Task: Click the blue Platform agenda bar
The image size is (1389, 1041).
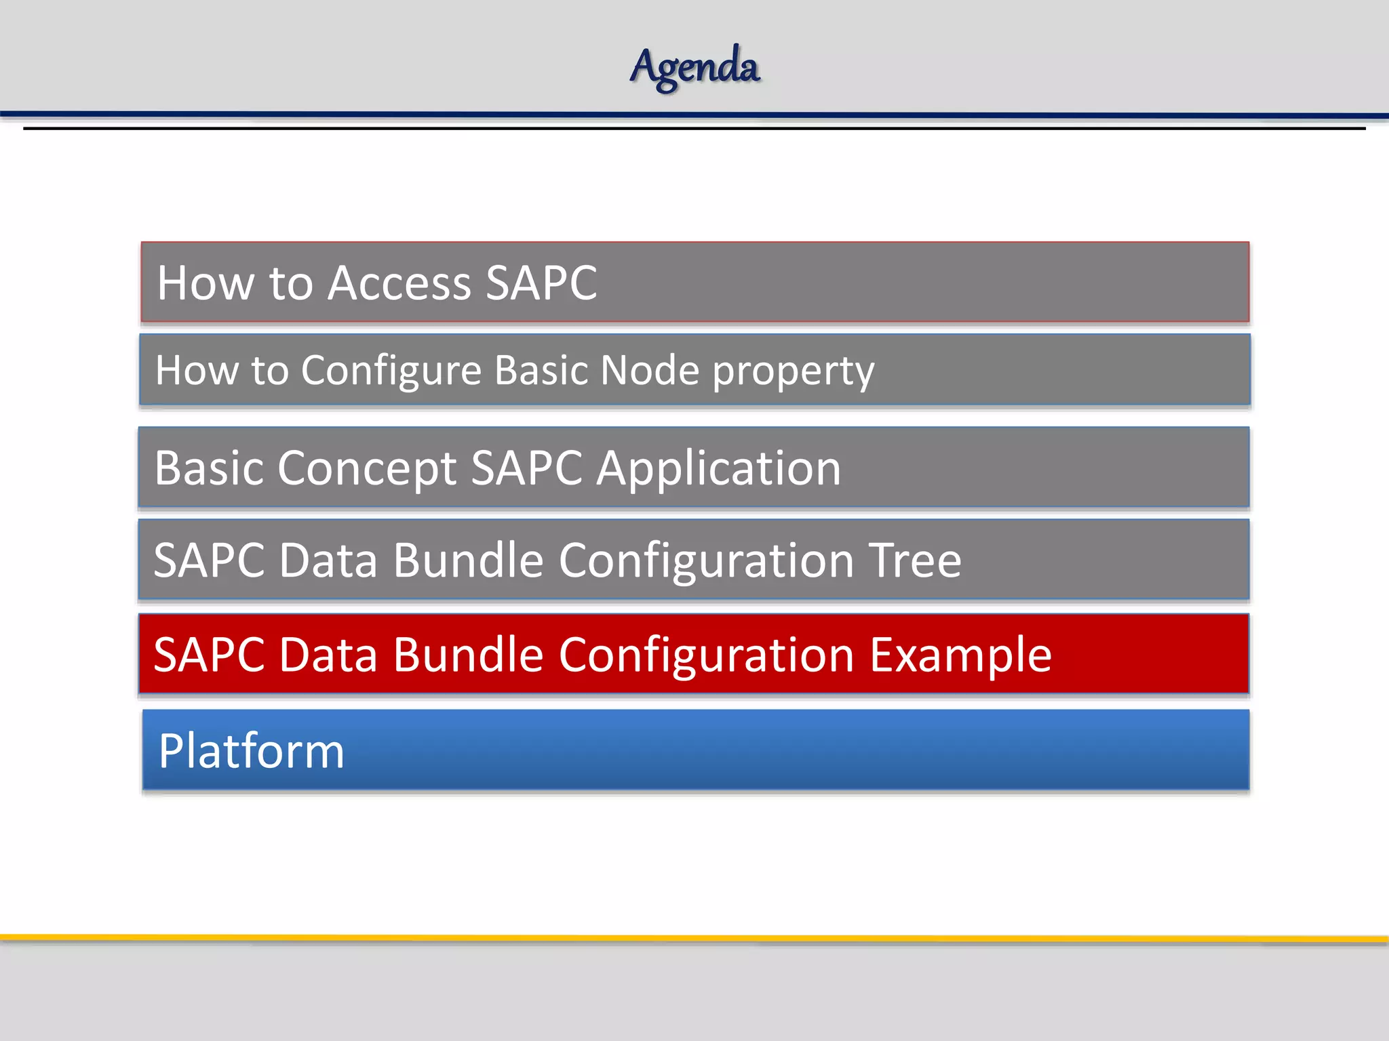Action: click(x=696, y=750)
